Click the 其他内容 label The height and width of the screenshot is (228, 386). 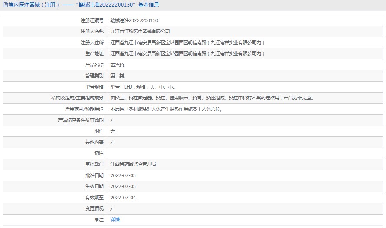click(95, 142)
